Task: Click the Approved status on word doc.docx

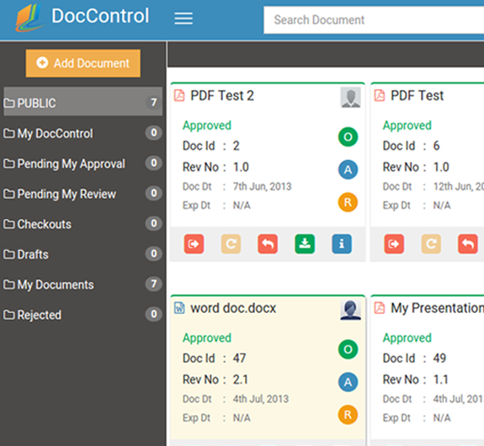Action: [x=207, y=338]
